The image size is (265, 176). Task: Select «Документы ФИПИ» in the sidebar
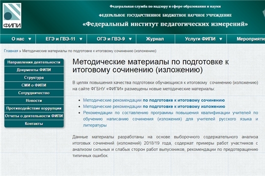(34, 70)
